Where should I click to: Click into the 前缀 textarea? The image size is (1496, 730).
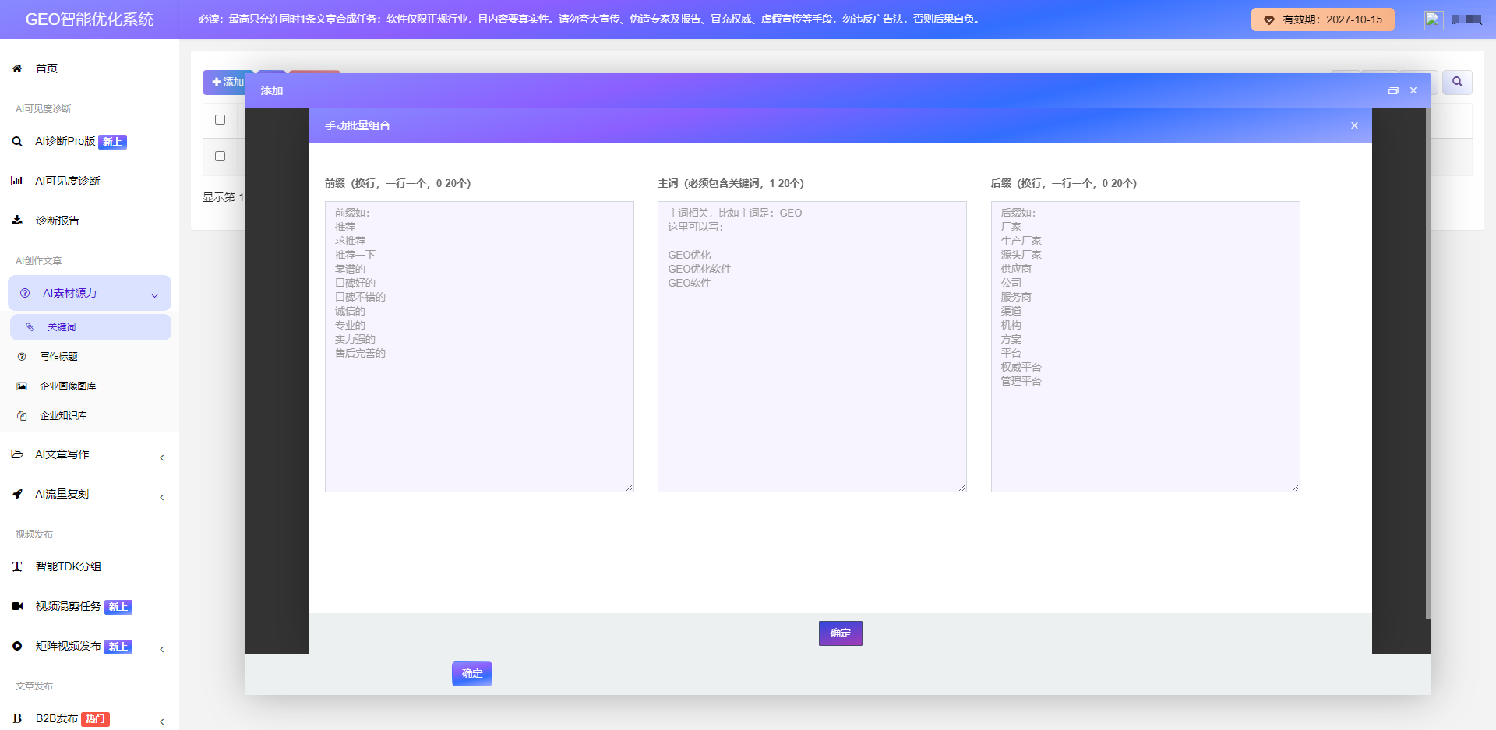pyautogui.click(x=479, y=347)
